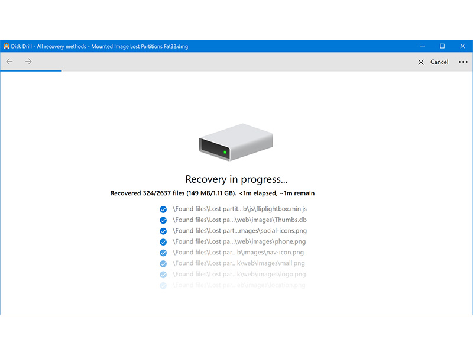The height and width of the screenshot is (355, 473).
Task: Select the nav-icon.png file path
Action: point(238,253)
